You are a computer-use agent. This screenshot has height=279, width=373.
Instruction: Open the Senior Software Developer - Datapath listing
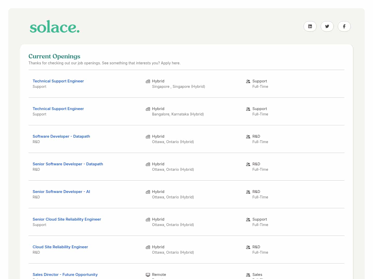click(x=68, y=164)
